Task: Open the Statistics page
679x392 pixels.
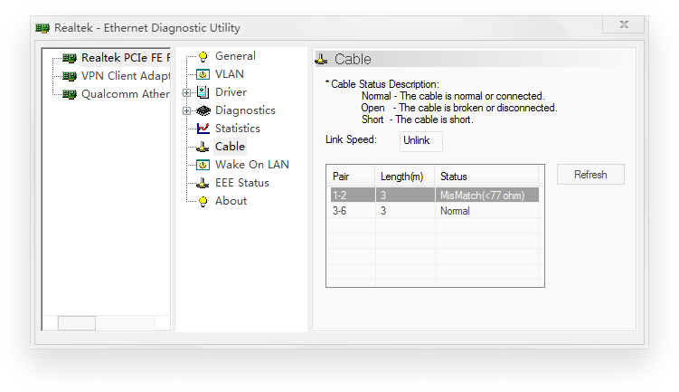Action: (237, 129)
